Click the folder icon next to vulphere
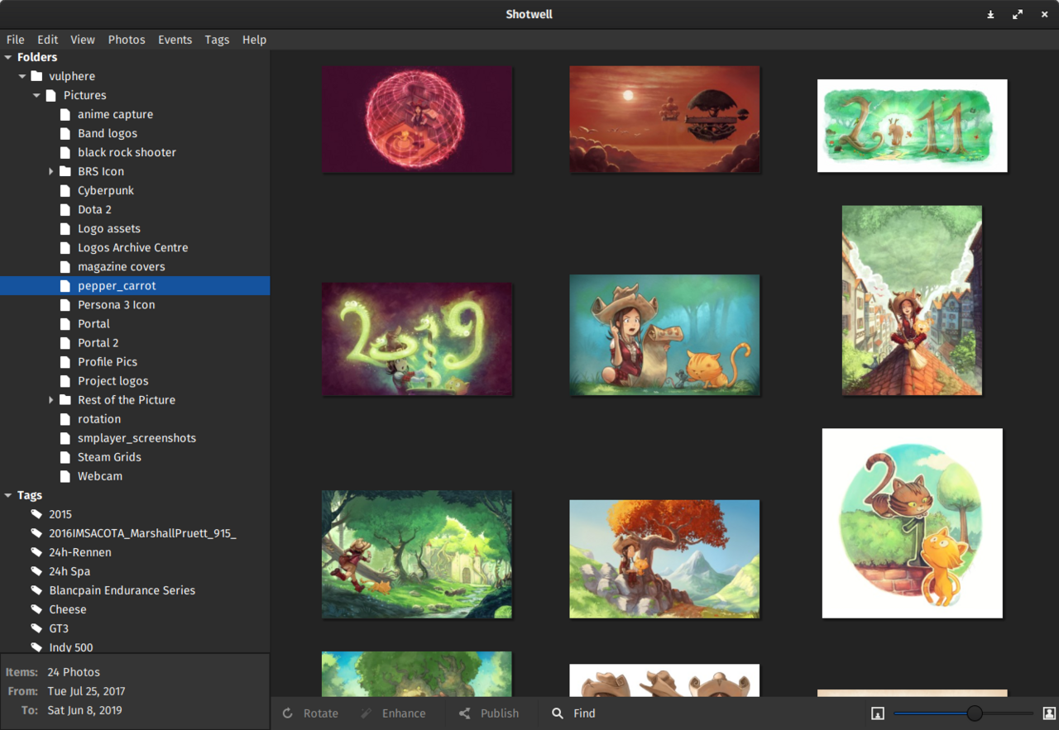The height and width of the screenshot is (730, 1059). click(x=36, y=76)
